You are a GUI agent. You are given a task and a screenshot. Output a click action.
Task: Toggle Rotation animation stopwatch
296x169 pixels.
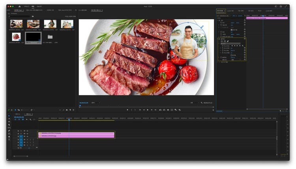(221, 32)
